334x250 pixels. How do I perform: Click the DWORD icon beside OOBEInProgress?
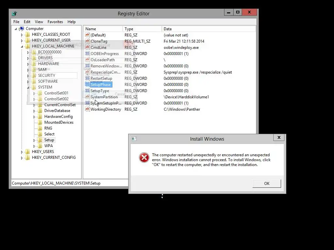coord(87,53)
